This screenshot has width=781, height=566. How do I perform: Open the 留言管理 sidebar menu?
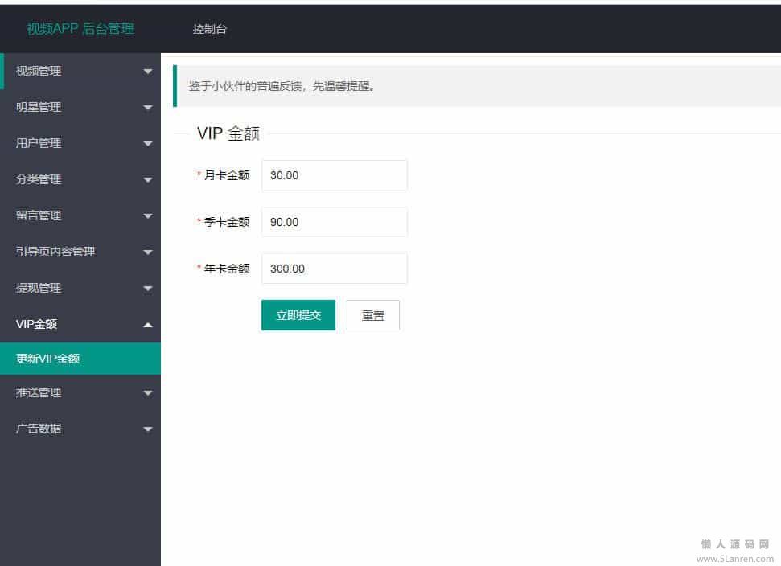coord(80,216)
